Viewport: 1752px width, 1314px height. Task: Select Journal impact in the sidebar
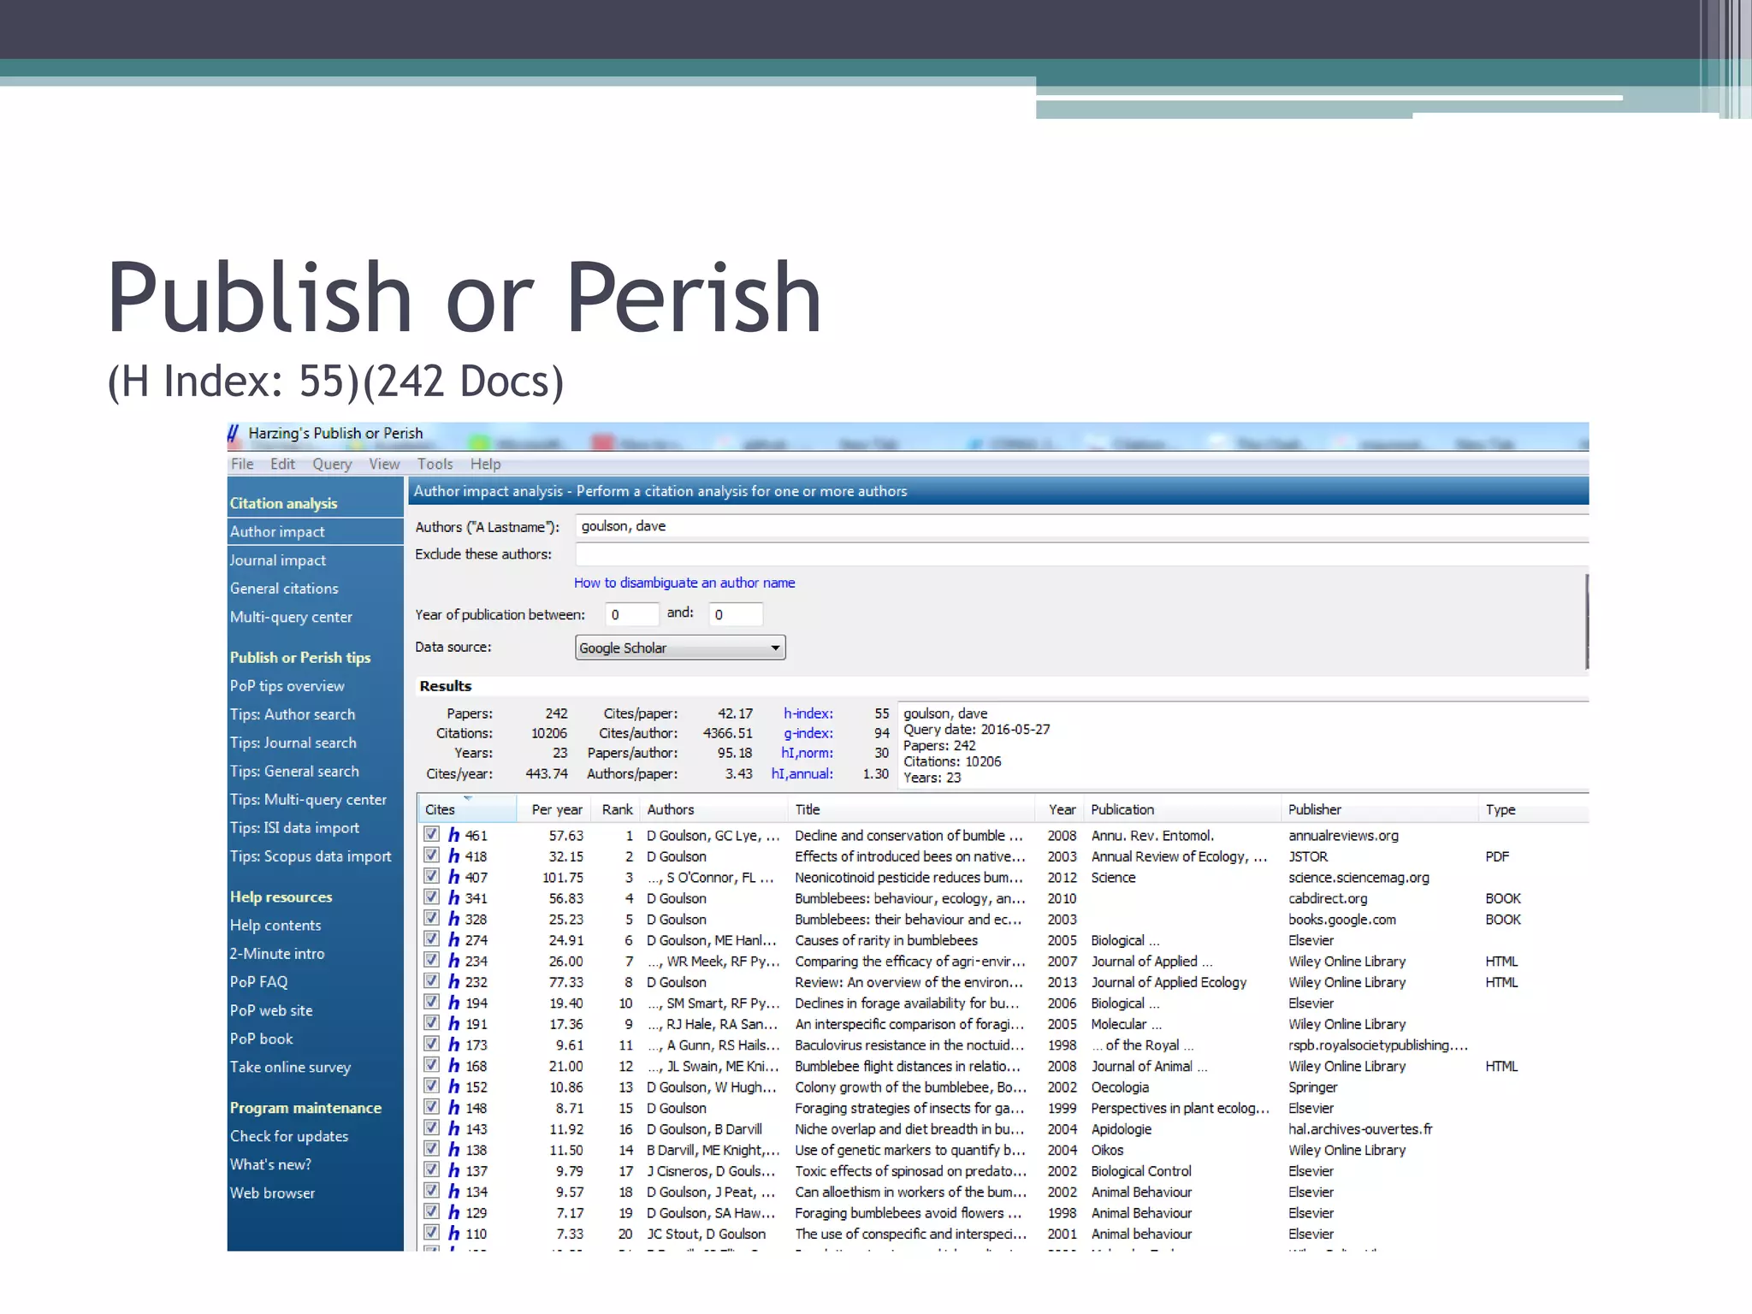[x=277, y=560]
